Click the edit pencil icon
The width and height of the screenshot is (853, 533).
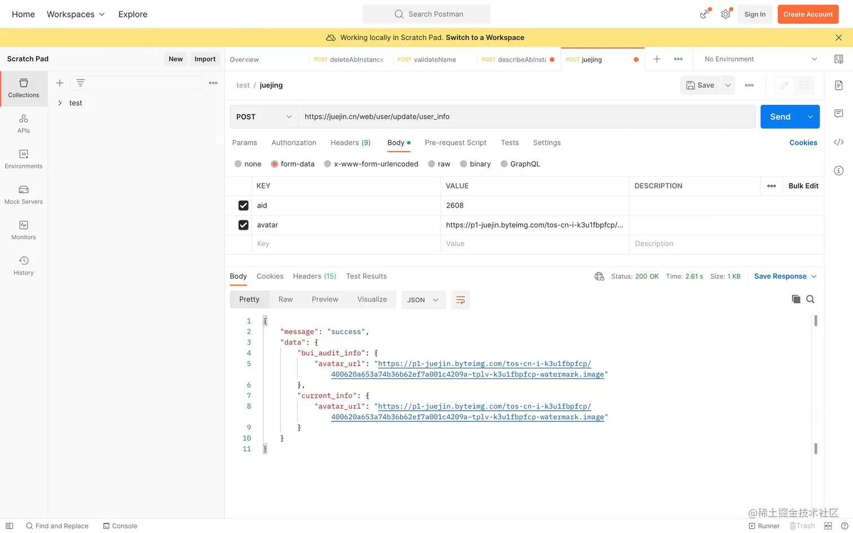784,85
